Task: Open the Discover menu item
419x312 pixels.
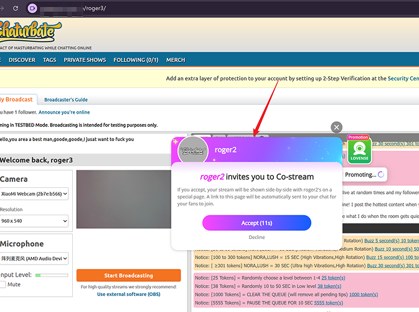Action: [x=22, y=60]
